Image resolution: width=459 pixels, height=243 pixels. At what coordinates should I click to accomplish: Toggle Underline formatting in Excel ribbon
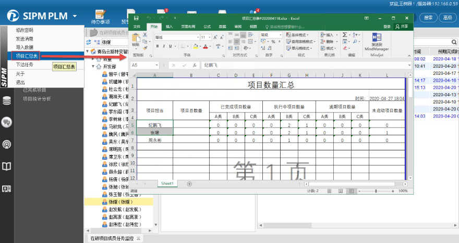coord(171,46)
